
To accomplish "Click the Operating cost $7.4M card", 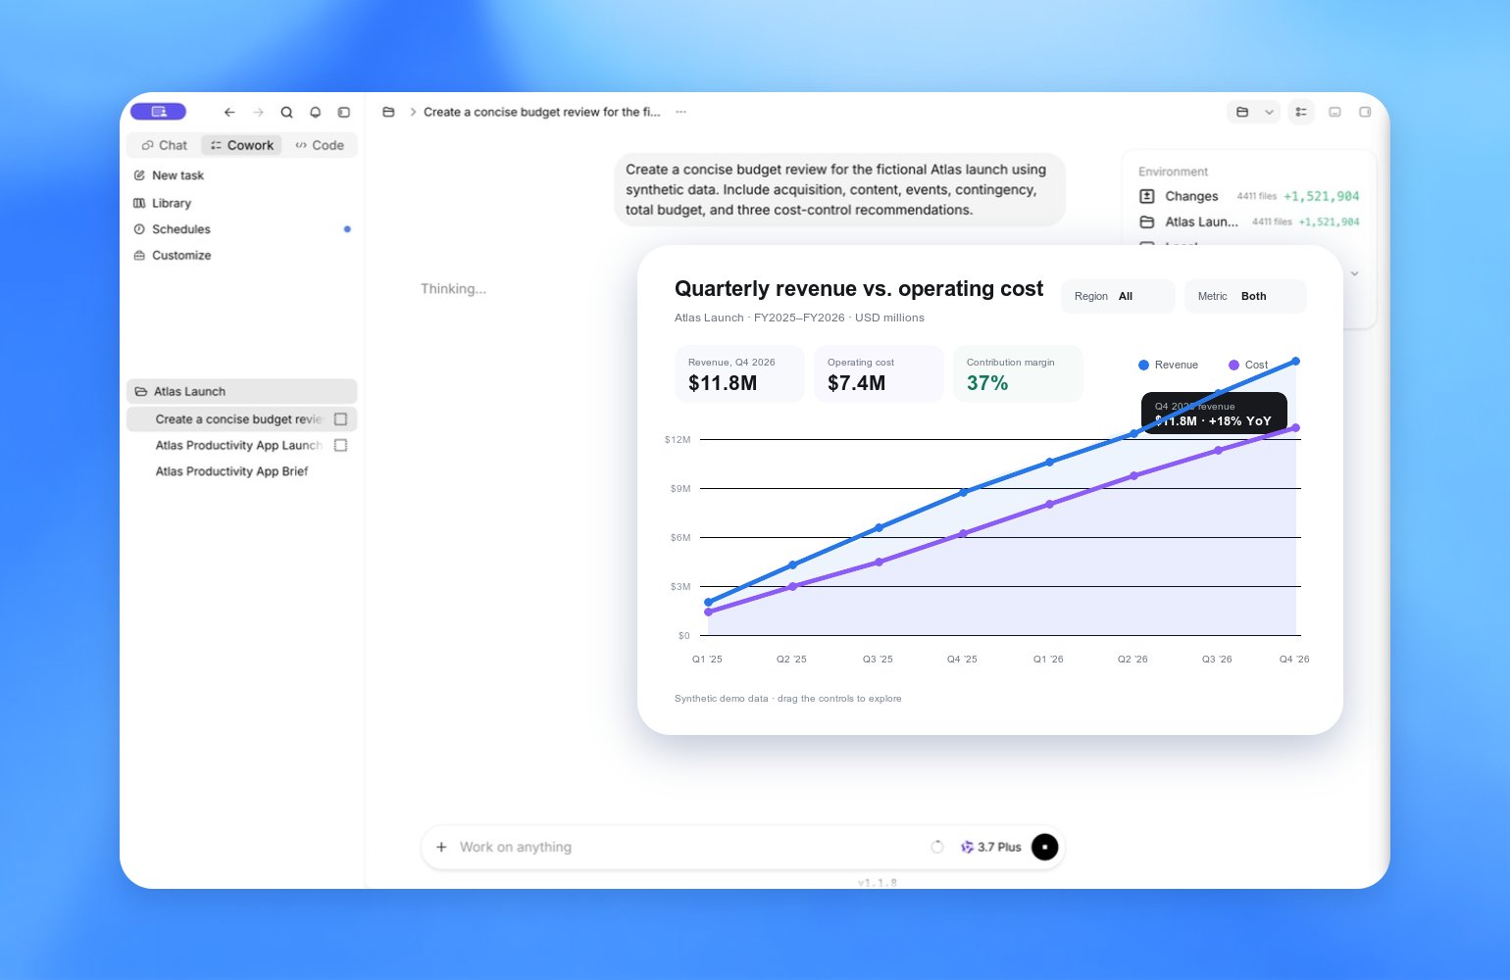I will pyautogui.click(x=879, y=373).
